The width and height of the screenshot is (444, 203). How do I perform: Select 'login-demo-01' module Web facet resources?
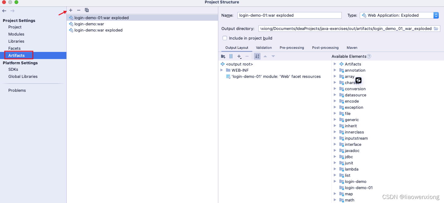276,77
